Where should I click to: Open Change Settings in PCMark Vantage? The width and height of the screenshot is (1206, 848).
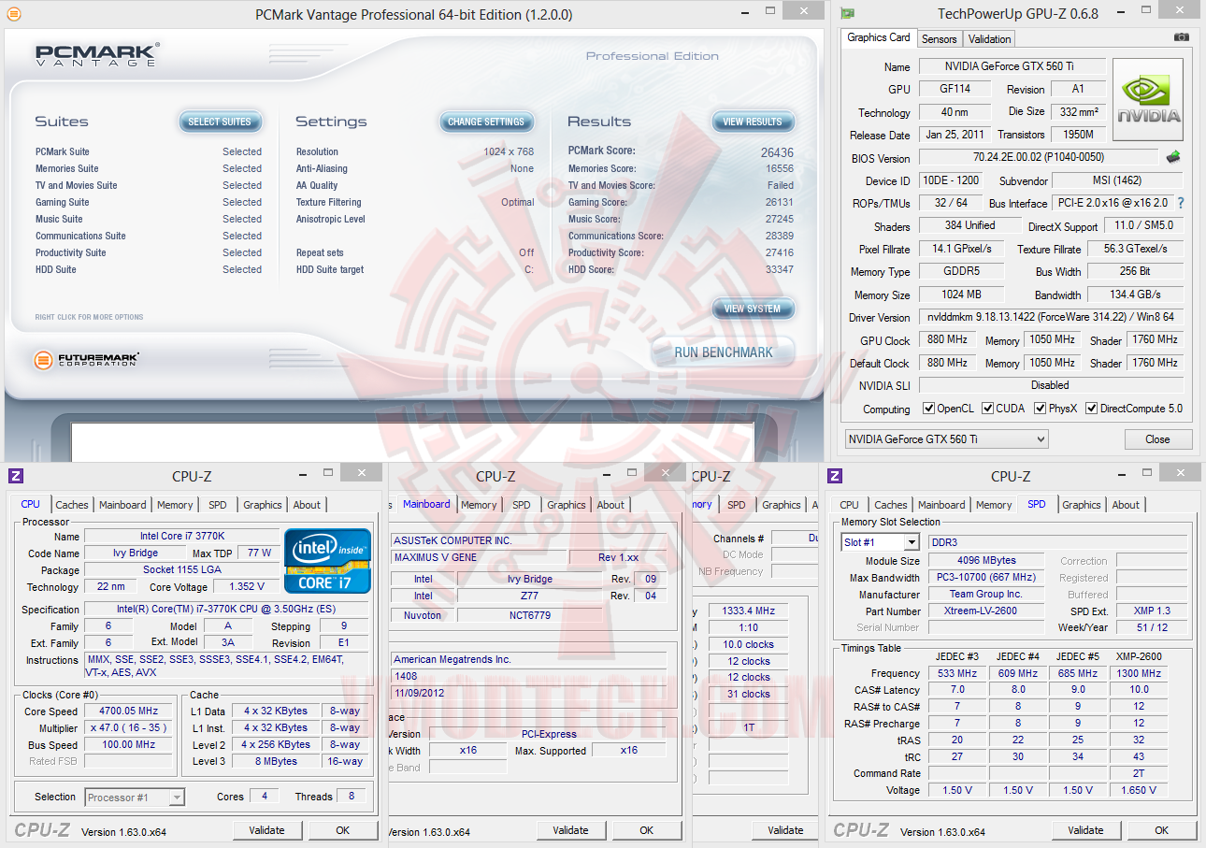tap(486, 122)
